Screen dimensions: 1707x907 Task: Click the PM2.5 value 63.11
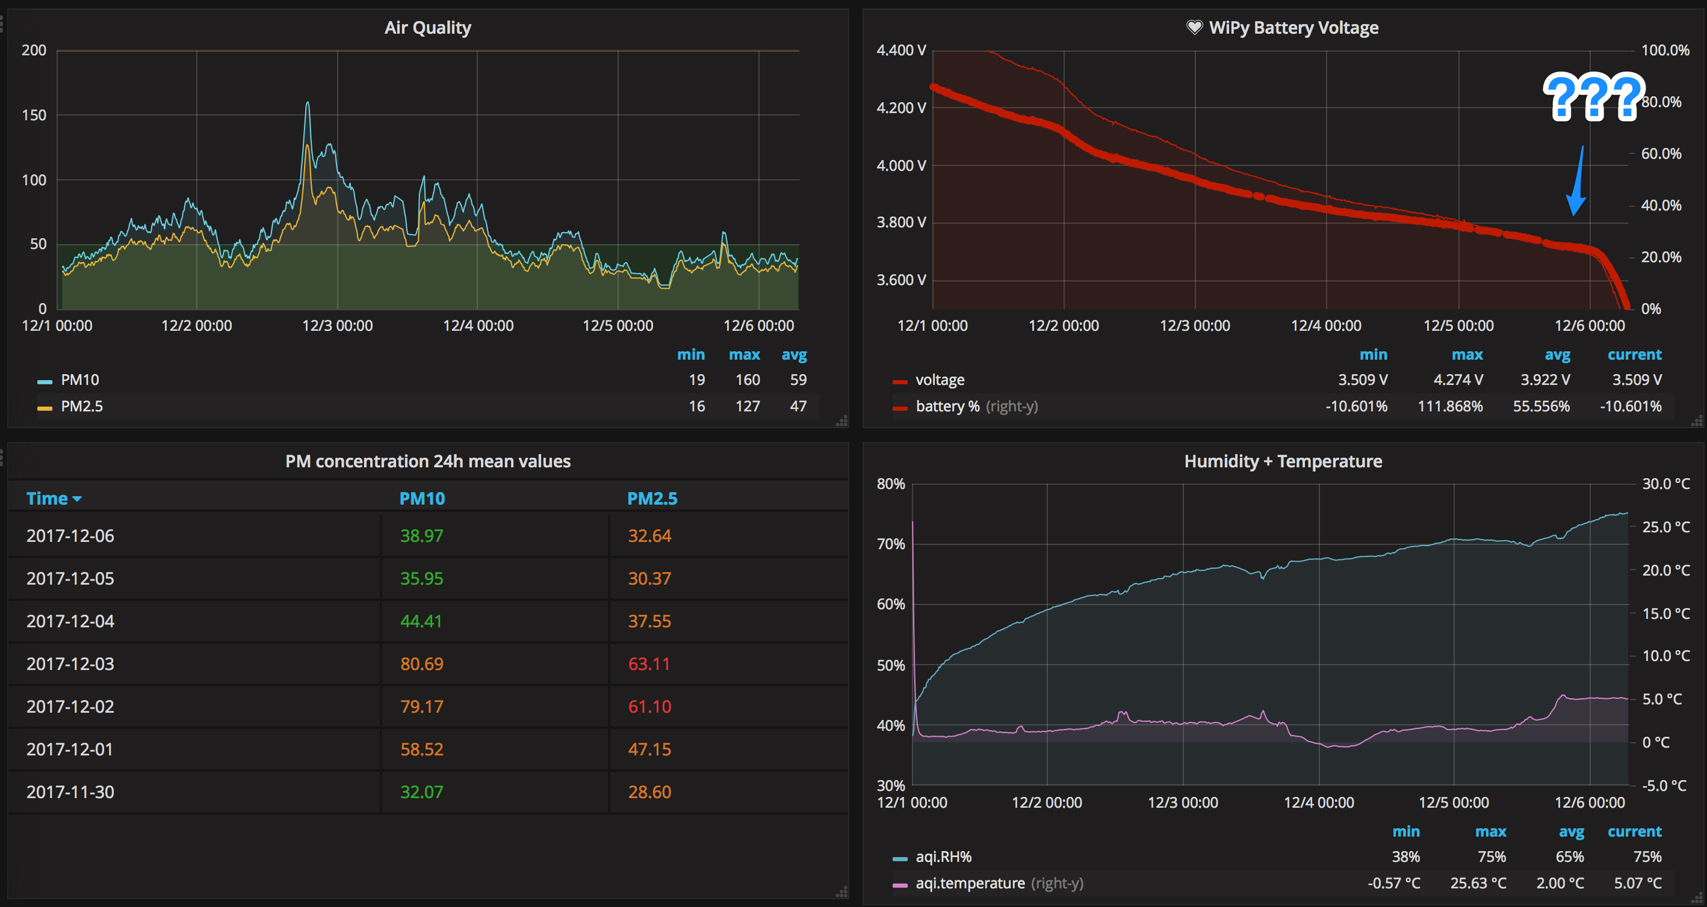coord(649,664)
